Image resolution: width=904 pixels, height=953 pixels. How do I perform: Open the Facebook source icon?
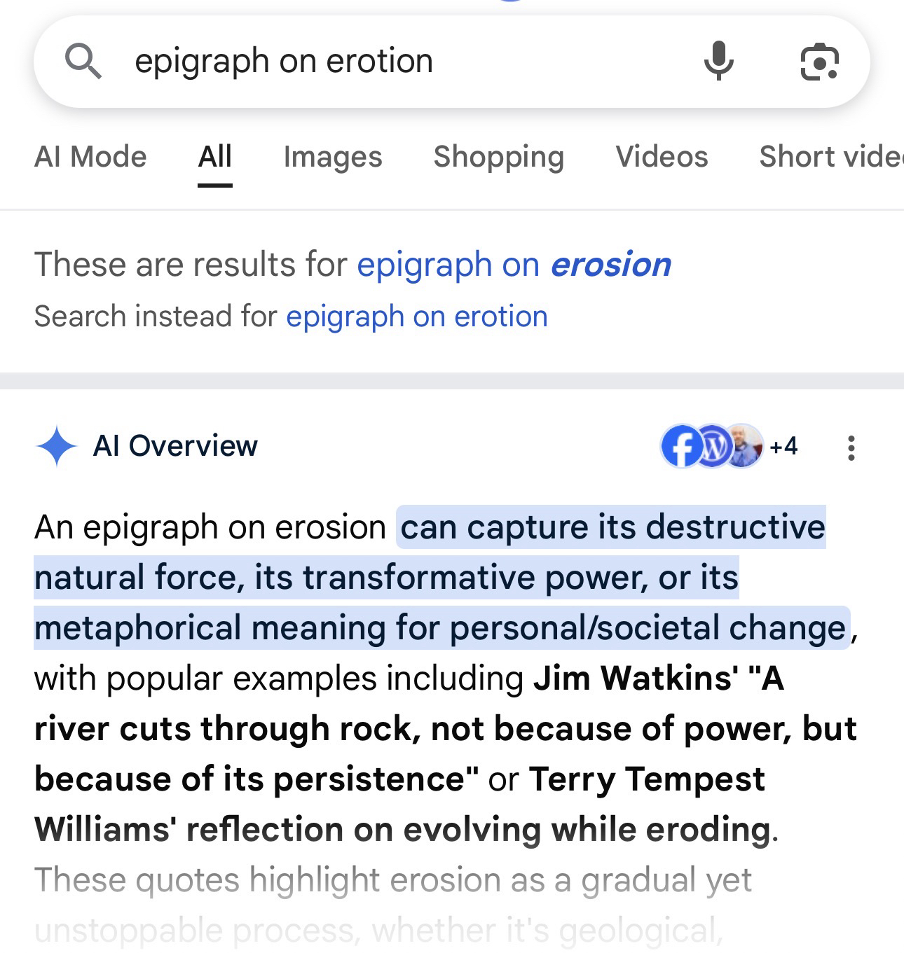[x=680, y=446]
